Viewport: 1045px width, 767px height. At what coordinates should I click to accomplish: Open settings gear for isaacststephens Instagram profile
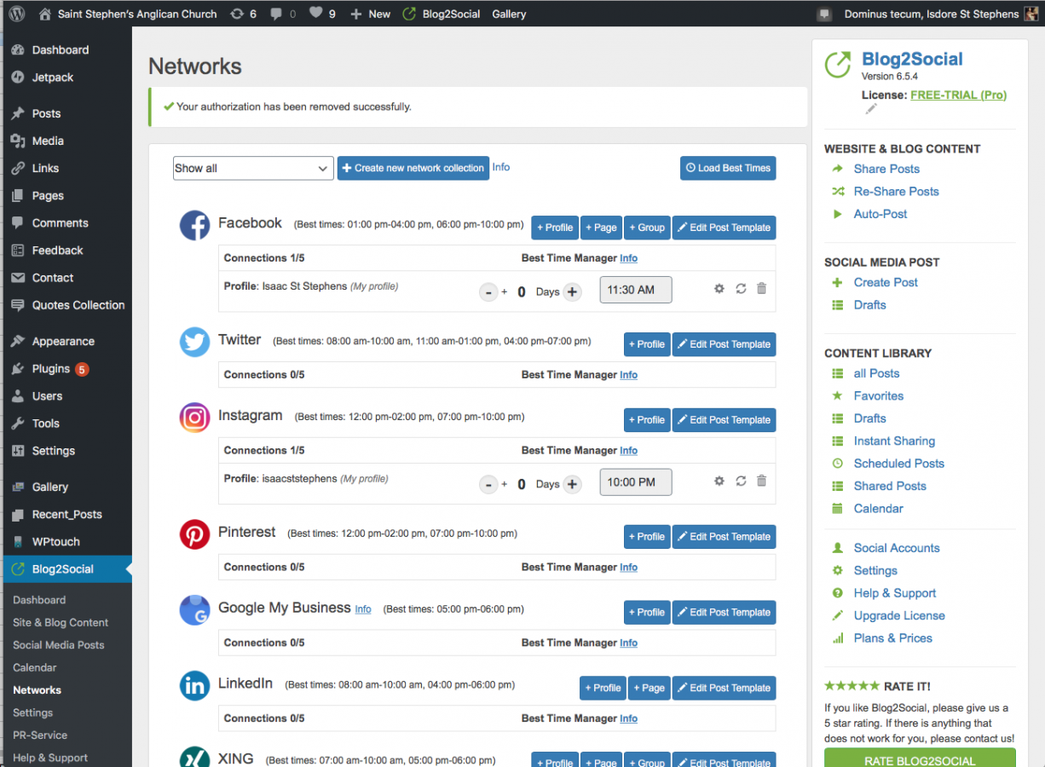click(719, 481)
